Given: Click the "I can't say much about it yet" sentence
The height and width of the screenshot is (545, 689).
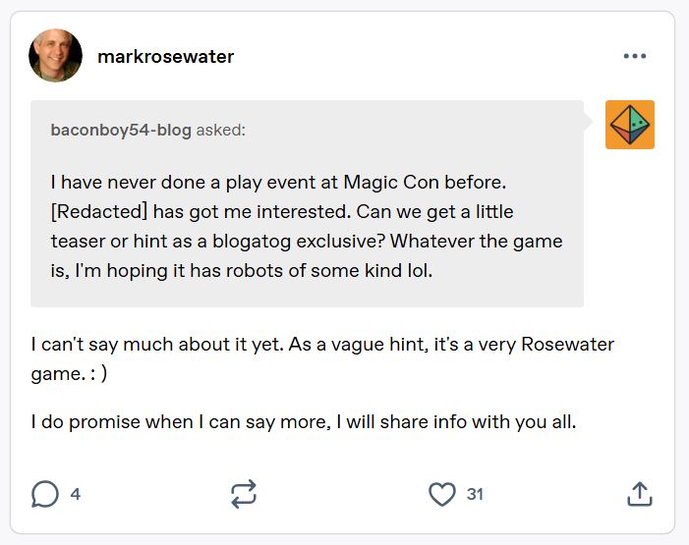Looking at the screenshot, I should [x=148, y=345].
